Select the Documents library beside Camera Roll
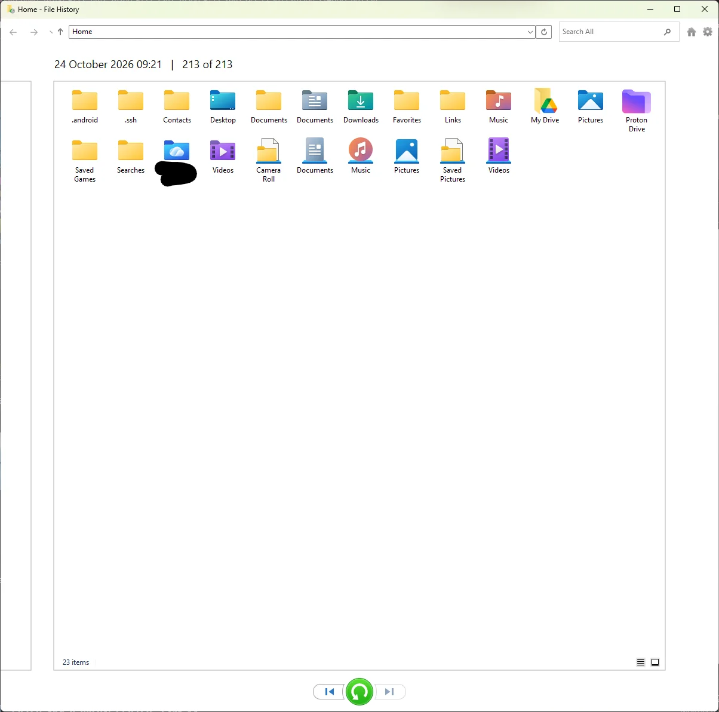The height and width of the screenshot is (712, 719). coord(315,156)
